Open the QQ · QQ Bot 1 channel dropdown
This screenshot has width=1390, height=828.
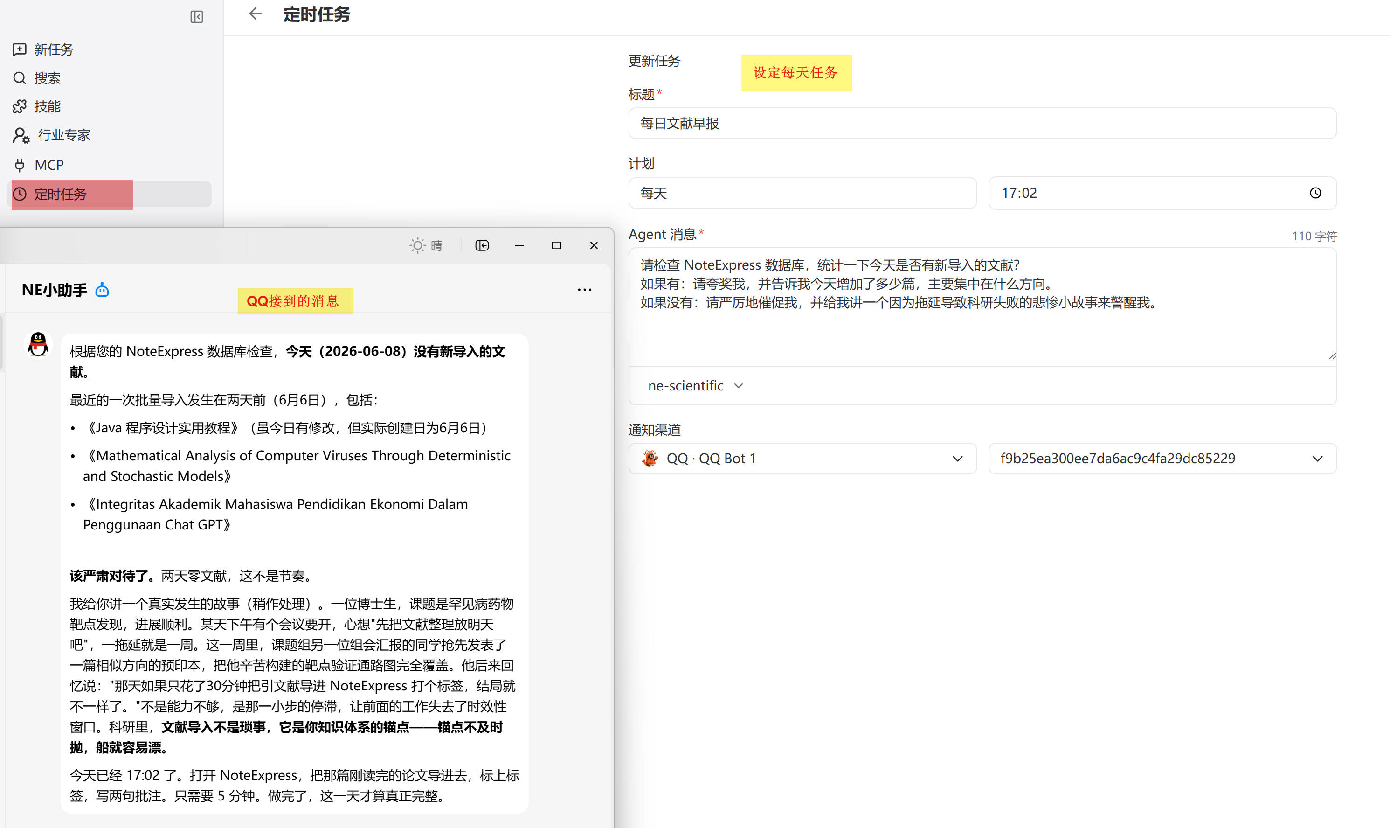[802, 459]
